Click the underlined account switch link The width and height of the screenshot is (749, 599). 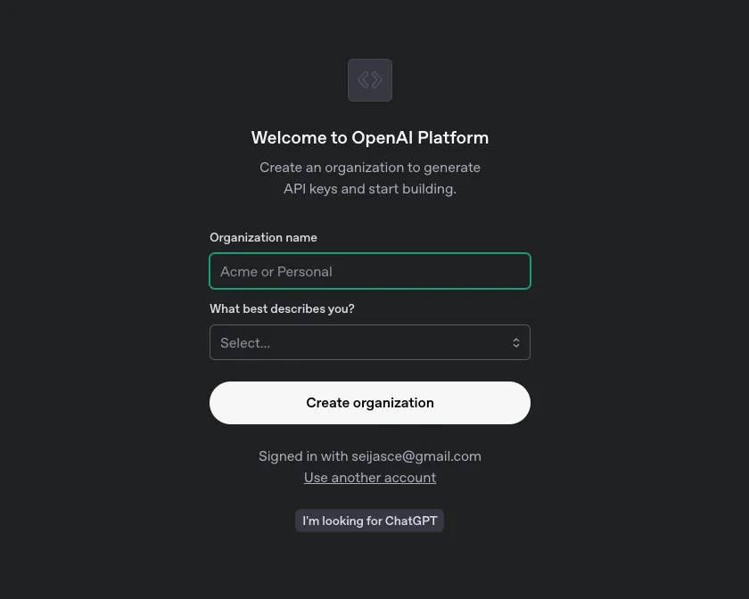(370, 477)
